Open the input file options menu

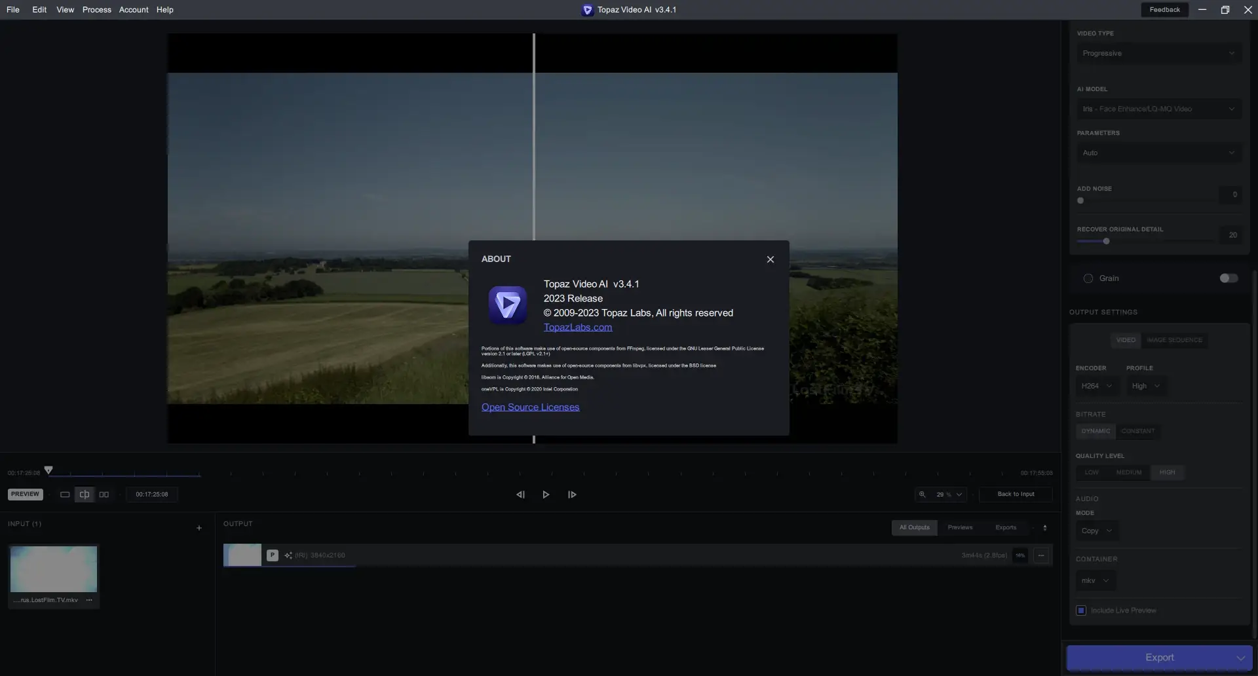89,601
